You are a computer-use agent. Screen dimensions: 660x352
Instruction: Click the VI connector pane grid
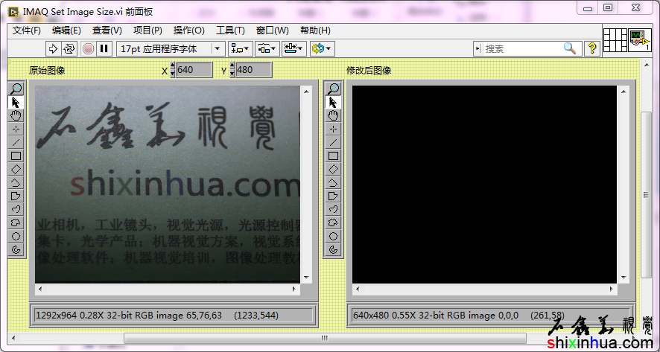(x=614, y=39)
